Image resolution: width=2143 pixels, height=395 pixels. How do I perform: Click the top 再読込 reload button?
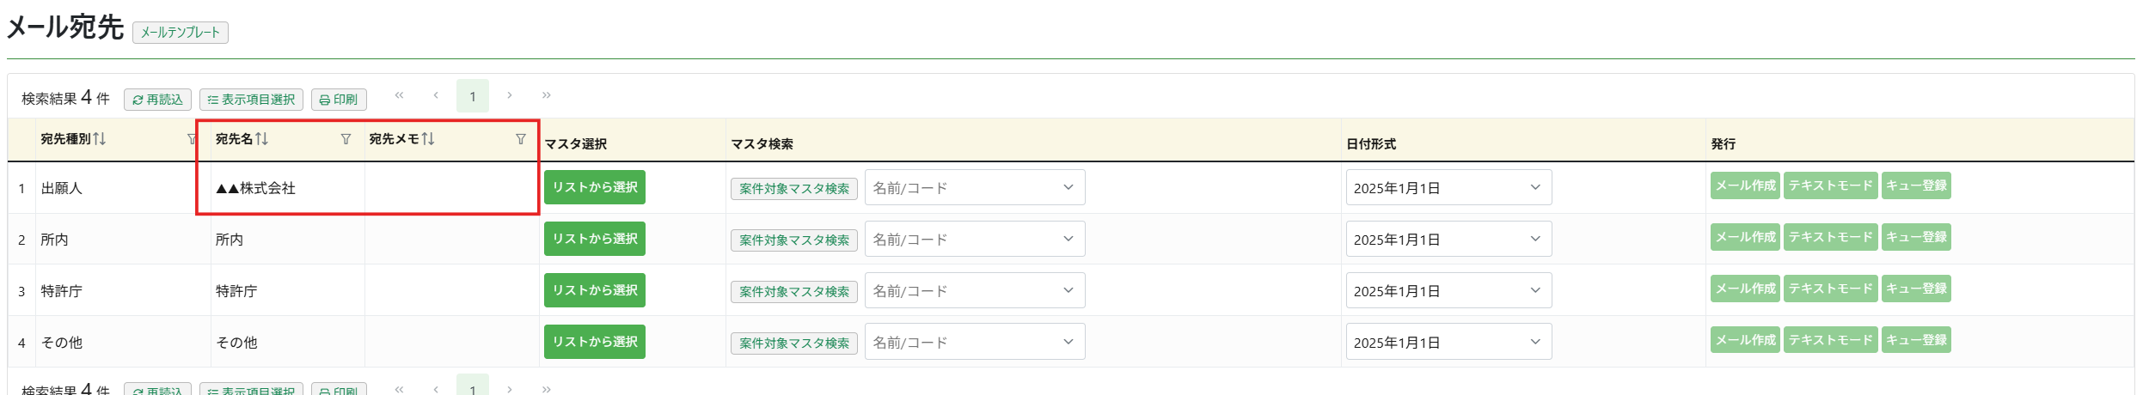pos(158,100)
